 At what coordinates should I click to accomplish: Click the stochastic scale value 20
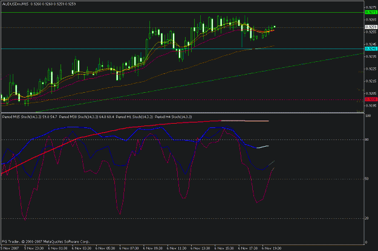[367, 218]
